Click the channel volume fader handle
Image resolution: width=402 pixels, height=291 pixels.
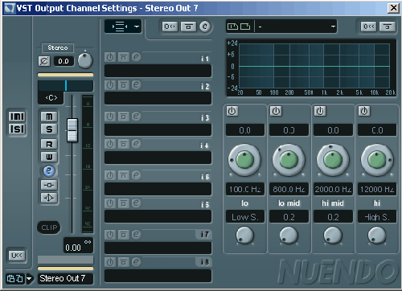coord(72,130)
